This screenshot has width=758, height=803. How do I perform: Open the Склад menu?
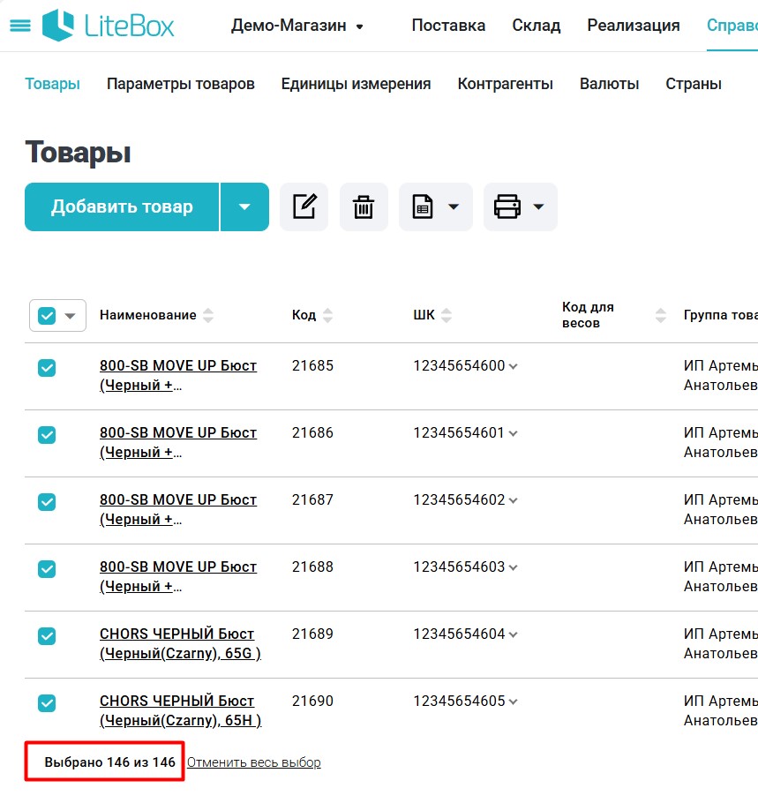click(536, 26)
